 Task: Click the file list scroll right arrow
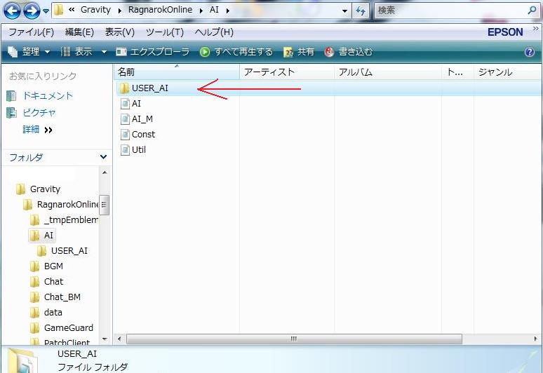[535, 339]
